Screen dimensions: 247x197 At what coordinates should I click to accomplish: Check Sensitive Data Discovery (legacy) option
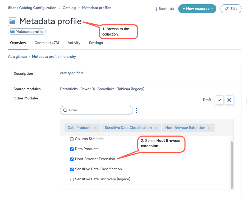pyautogui.click(x=72, y=179)
